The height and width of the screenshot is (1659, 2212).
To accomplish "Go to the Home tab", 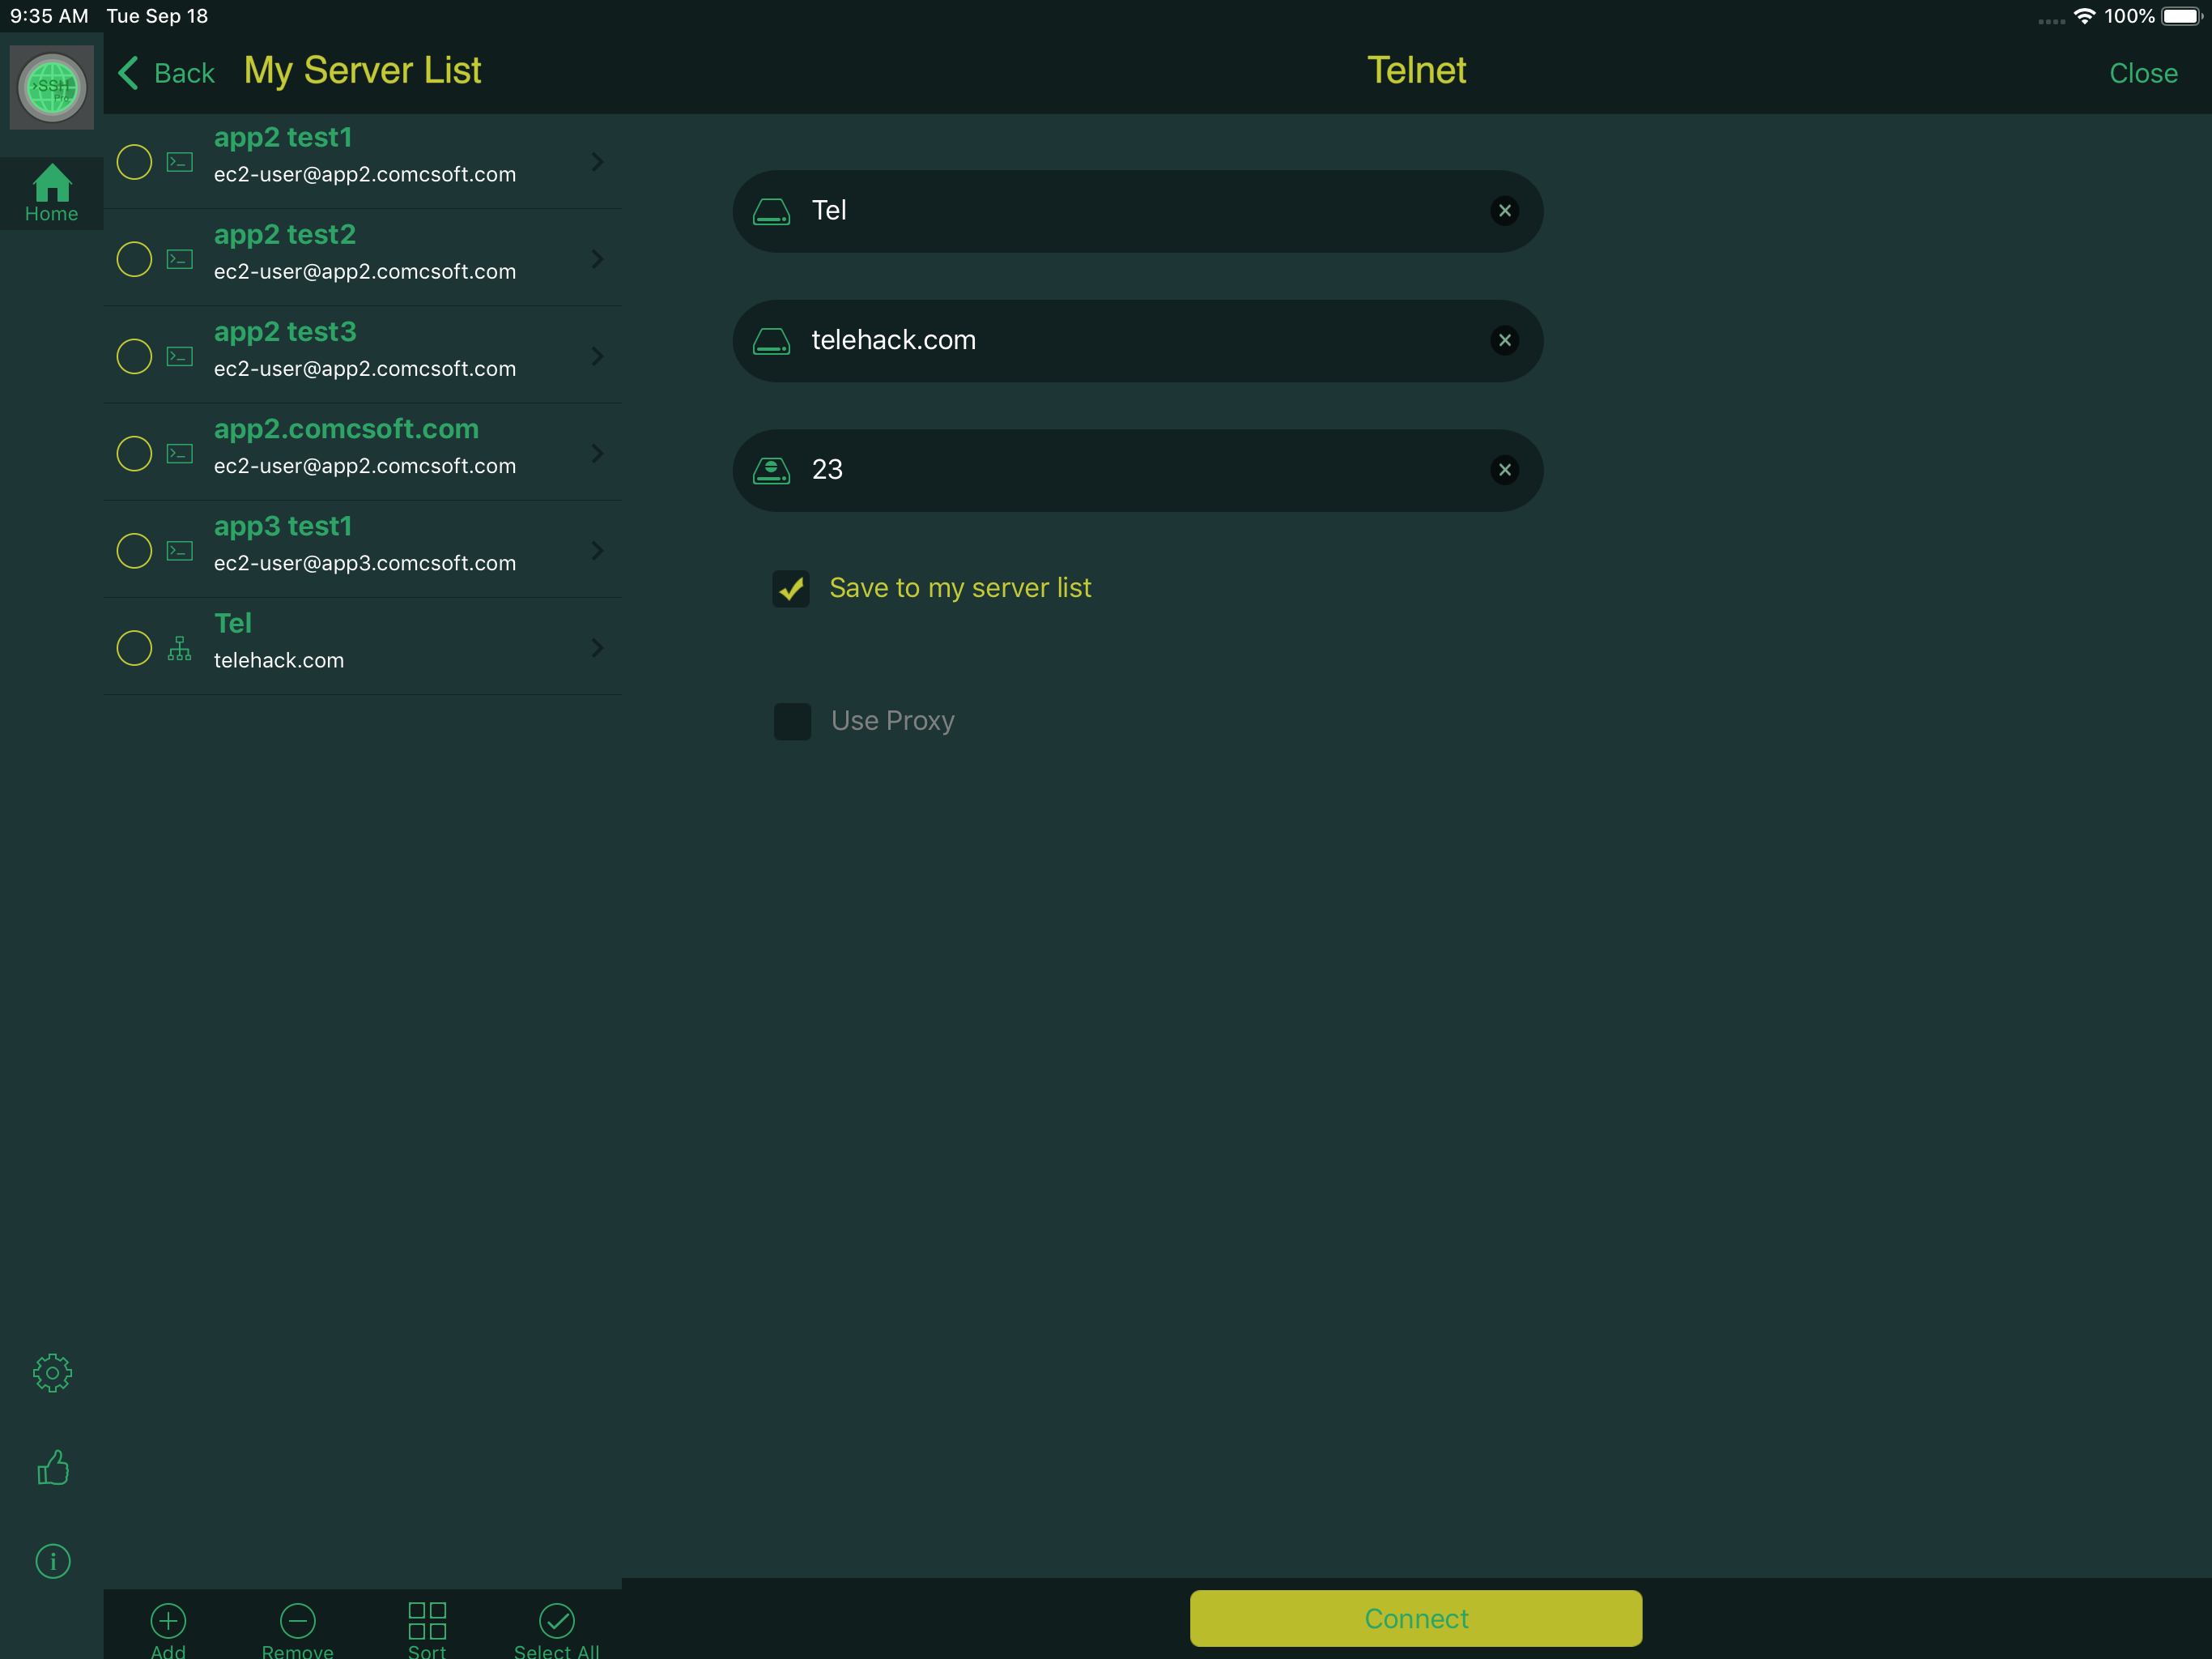I will pos(52,193).
